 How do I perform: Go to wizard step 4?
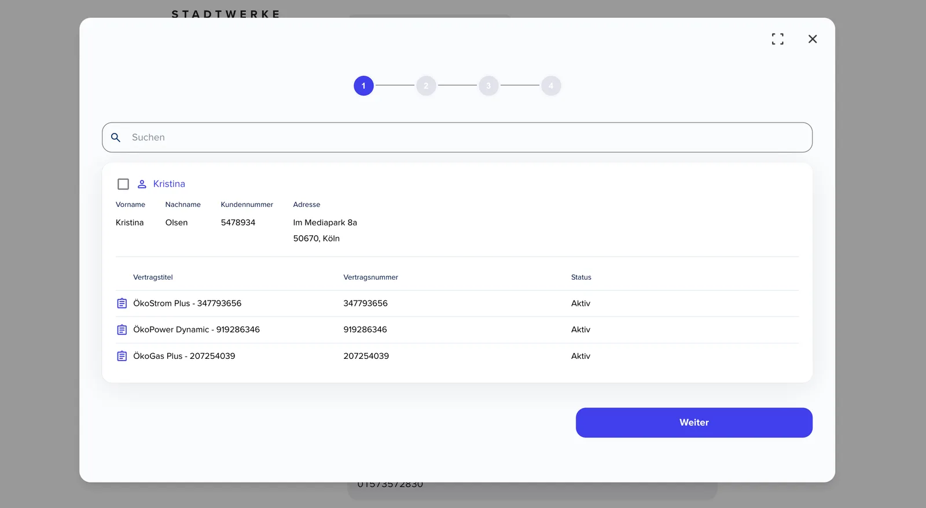(x=551, y=86)
